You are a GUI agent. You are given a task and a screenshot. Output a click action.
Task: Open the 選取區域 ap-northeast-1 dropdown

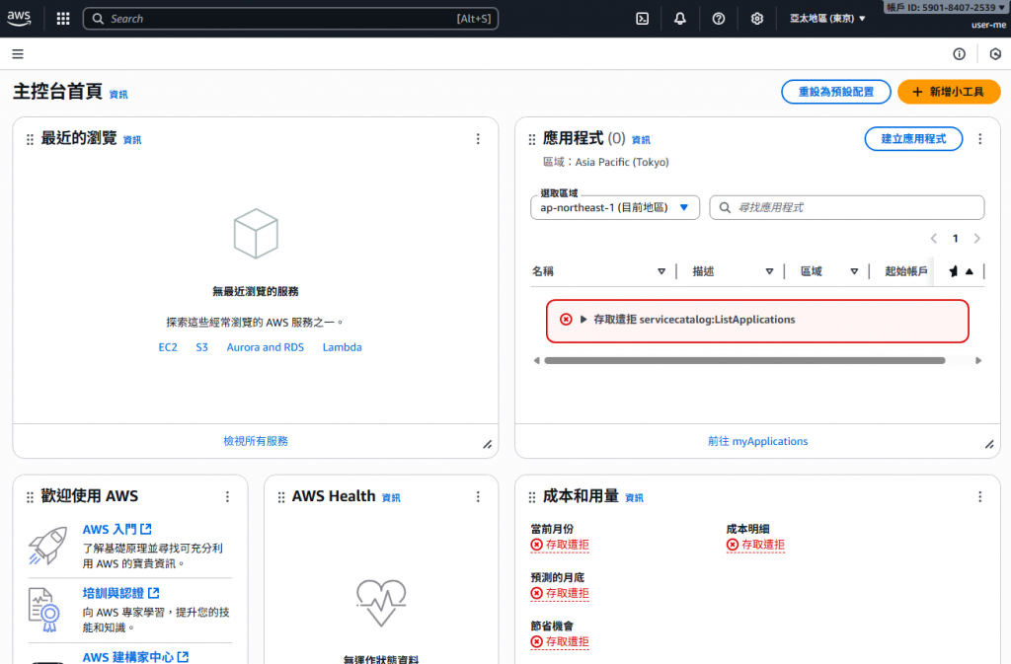615,207
